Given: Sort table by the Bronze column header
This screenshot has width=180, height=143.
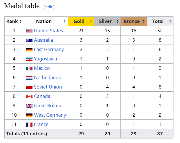Looking at the screenshot, I should point(132,22).
